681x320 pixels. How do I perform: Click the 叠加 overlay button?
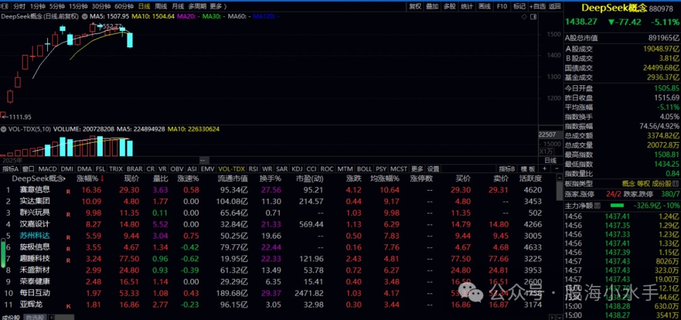(x=432, y=6)
